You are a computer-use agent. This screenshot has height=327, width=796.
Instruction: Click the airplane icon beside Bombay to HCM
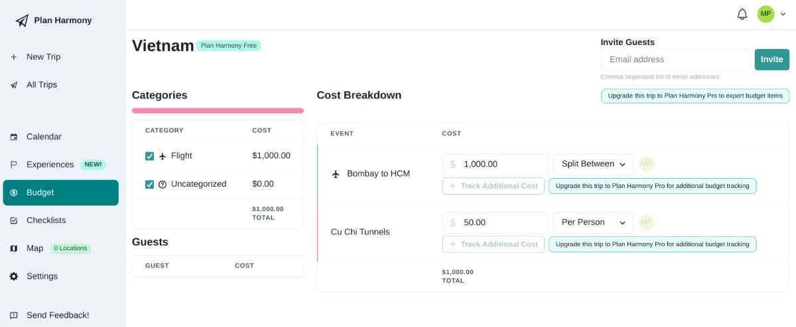(336, 174)
